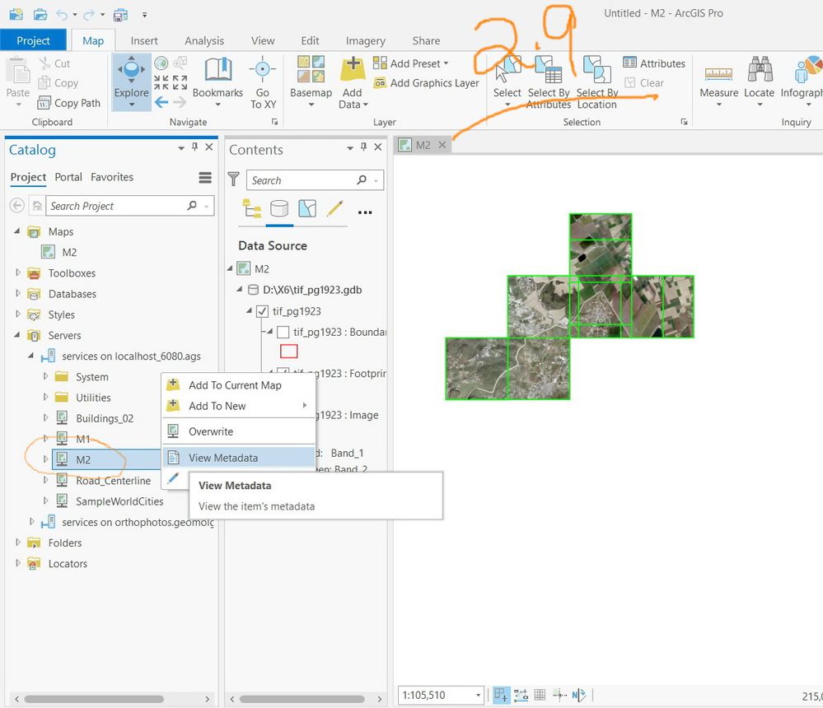The width and height of the screenshot is (823, 708).
Task: Open the Basemap gallery
Action: pyautogui.click(x=311, y=82)
